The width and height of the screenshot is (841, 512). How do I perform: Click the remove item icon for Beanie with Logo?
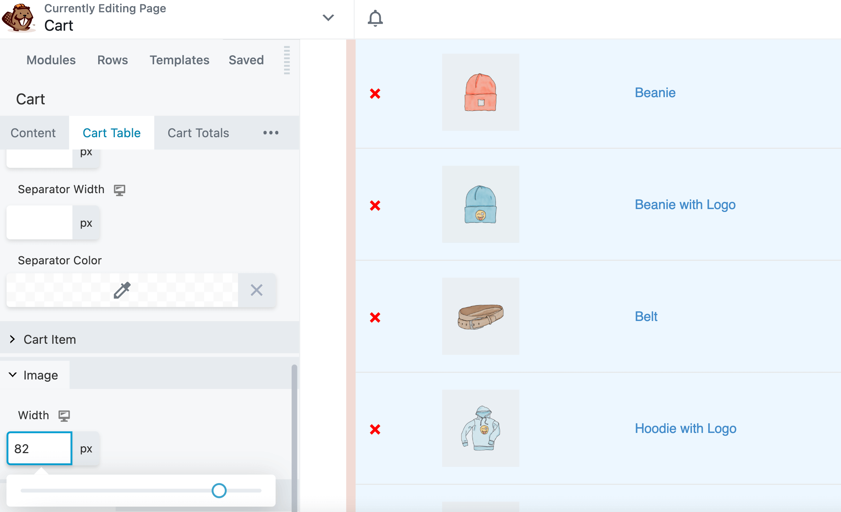click(375, 205)
